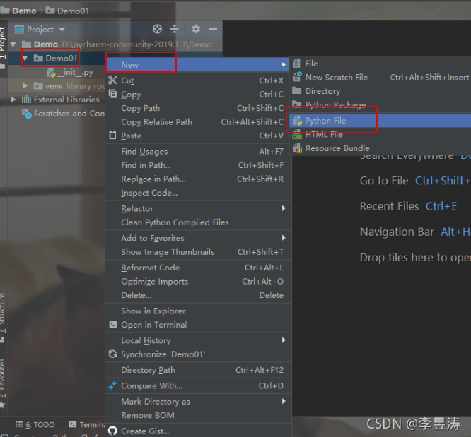The height and width of the screenshot is (437, 471).
Task: Open the Project panel settings gear
Action: click(196, 29)
